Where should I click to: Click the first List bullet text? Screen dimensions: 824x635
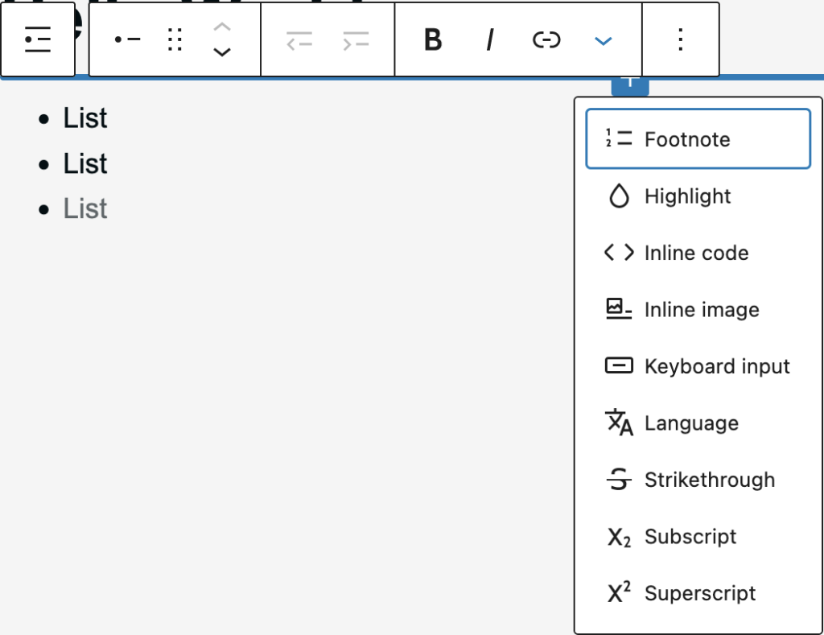click(85, 118)
